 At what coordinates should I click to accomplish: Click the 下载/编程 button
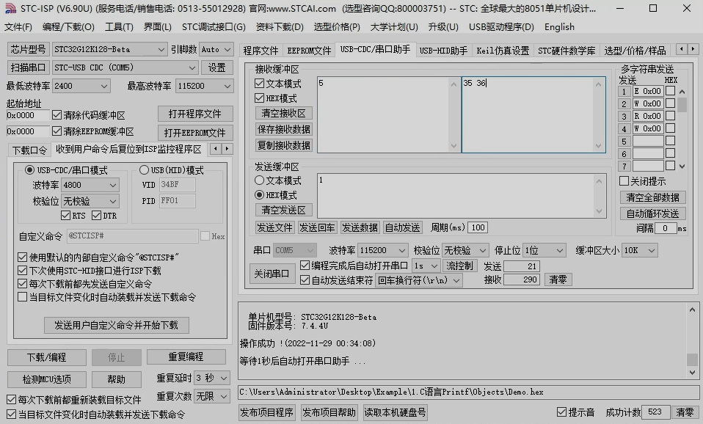pyautogui.click(x=46, y=357)
